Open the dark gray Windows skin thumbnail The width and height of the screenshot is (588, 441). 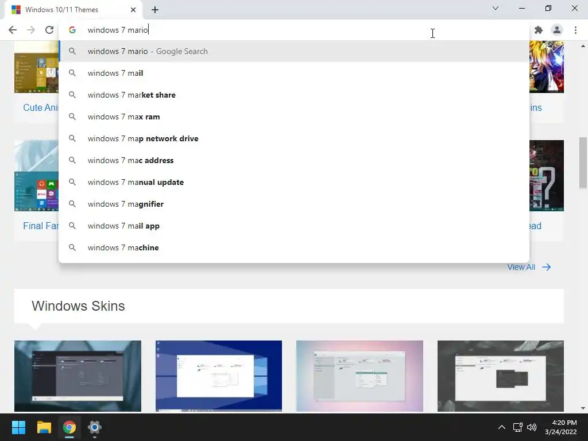(x=78, y=376)
